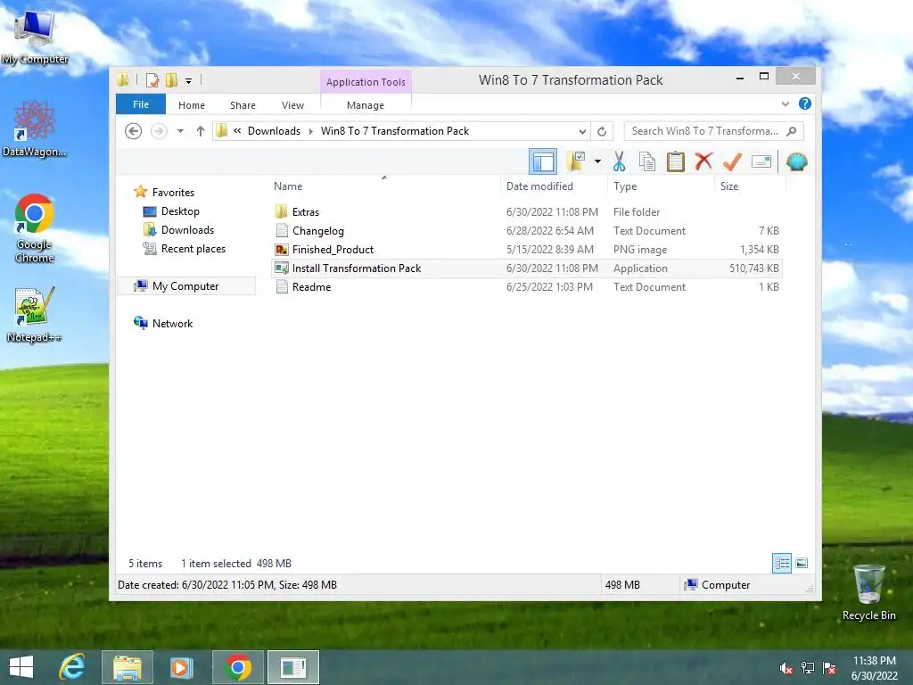Click the orange checkmark Properties icon
The width and height of the screenshot is (913, 685).
(732, 161)
